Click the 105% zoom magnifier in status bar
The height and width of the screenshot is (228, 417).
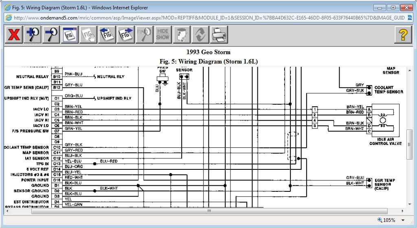380,220
